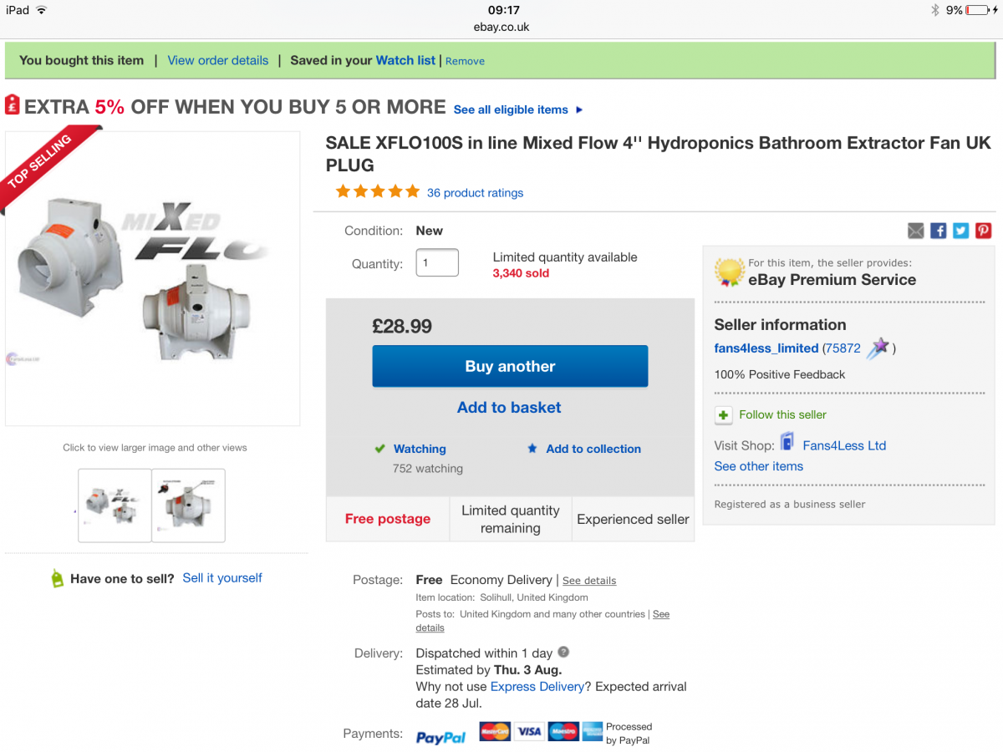Select the first fan thumbnail image
Viewport: 1003px width, 752px height.
pos(115,506)
